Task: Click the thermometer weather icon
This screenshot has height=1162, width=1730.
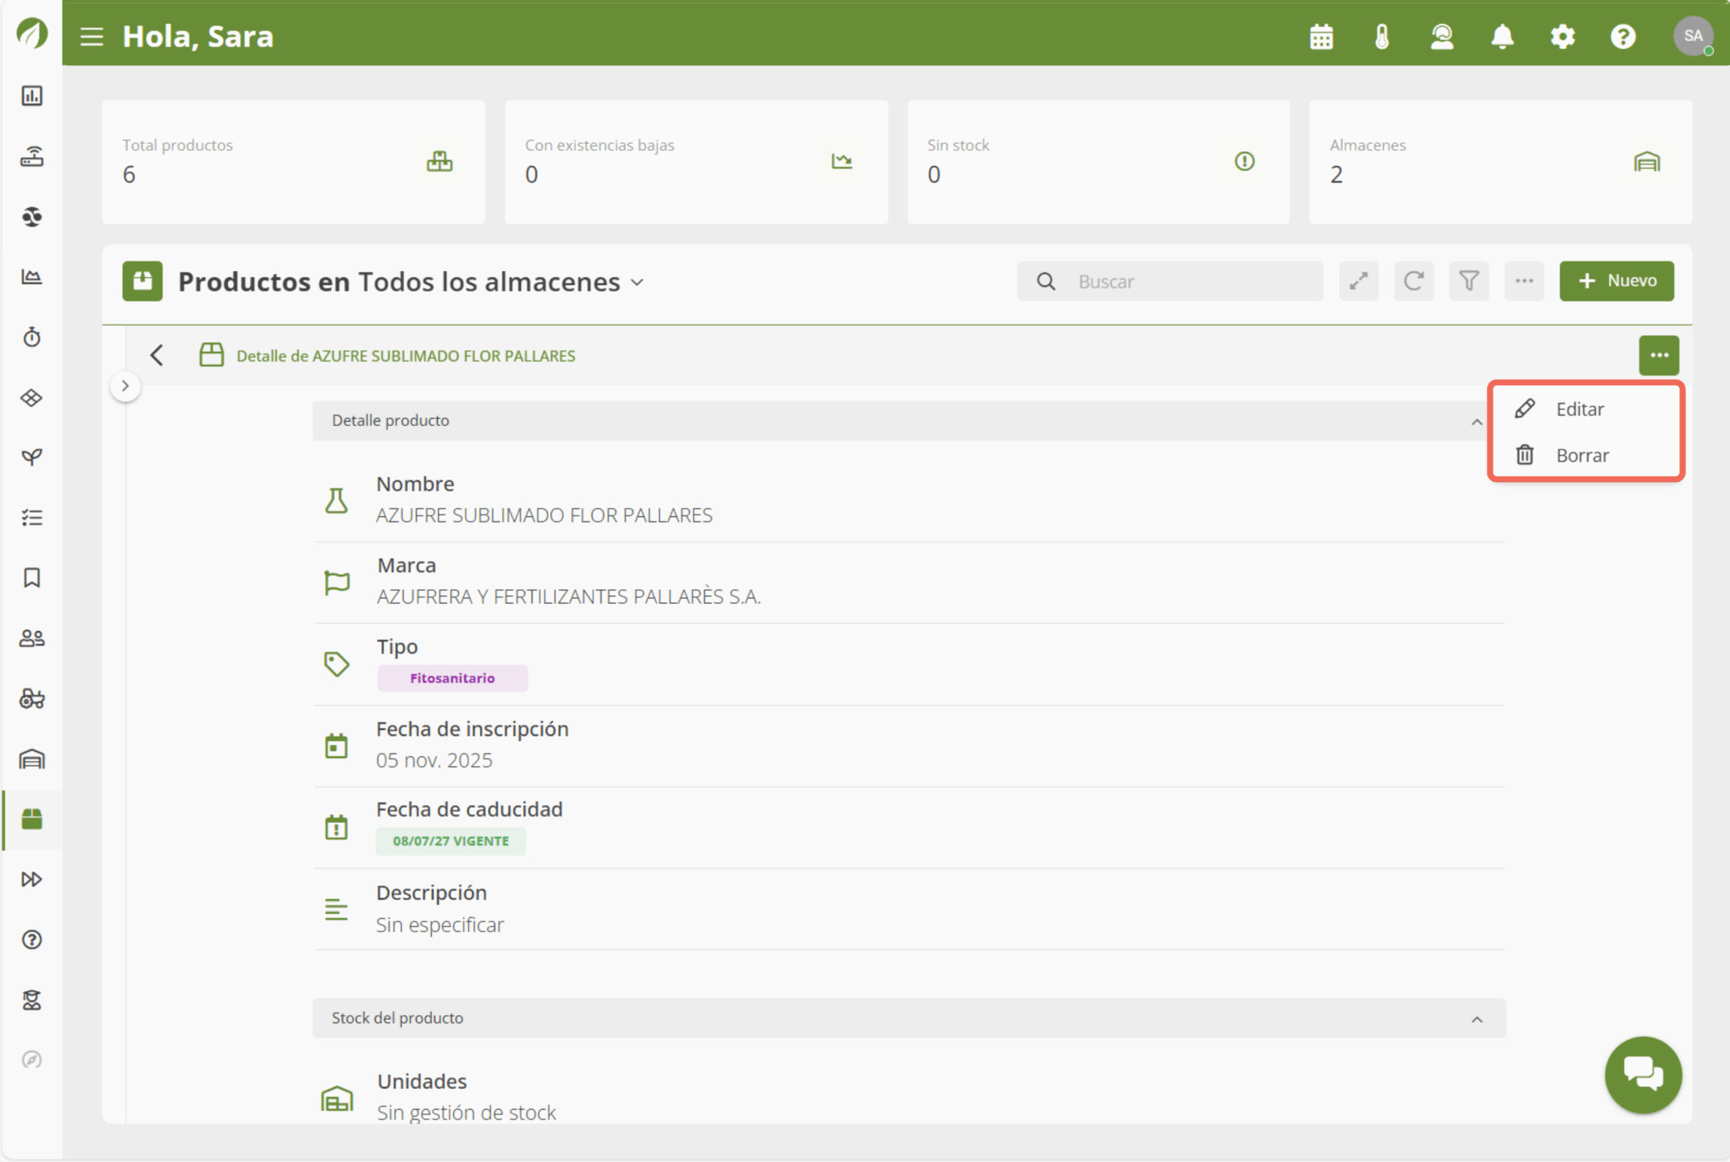Action: [x=1381, y=36]
